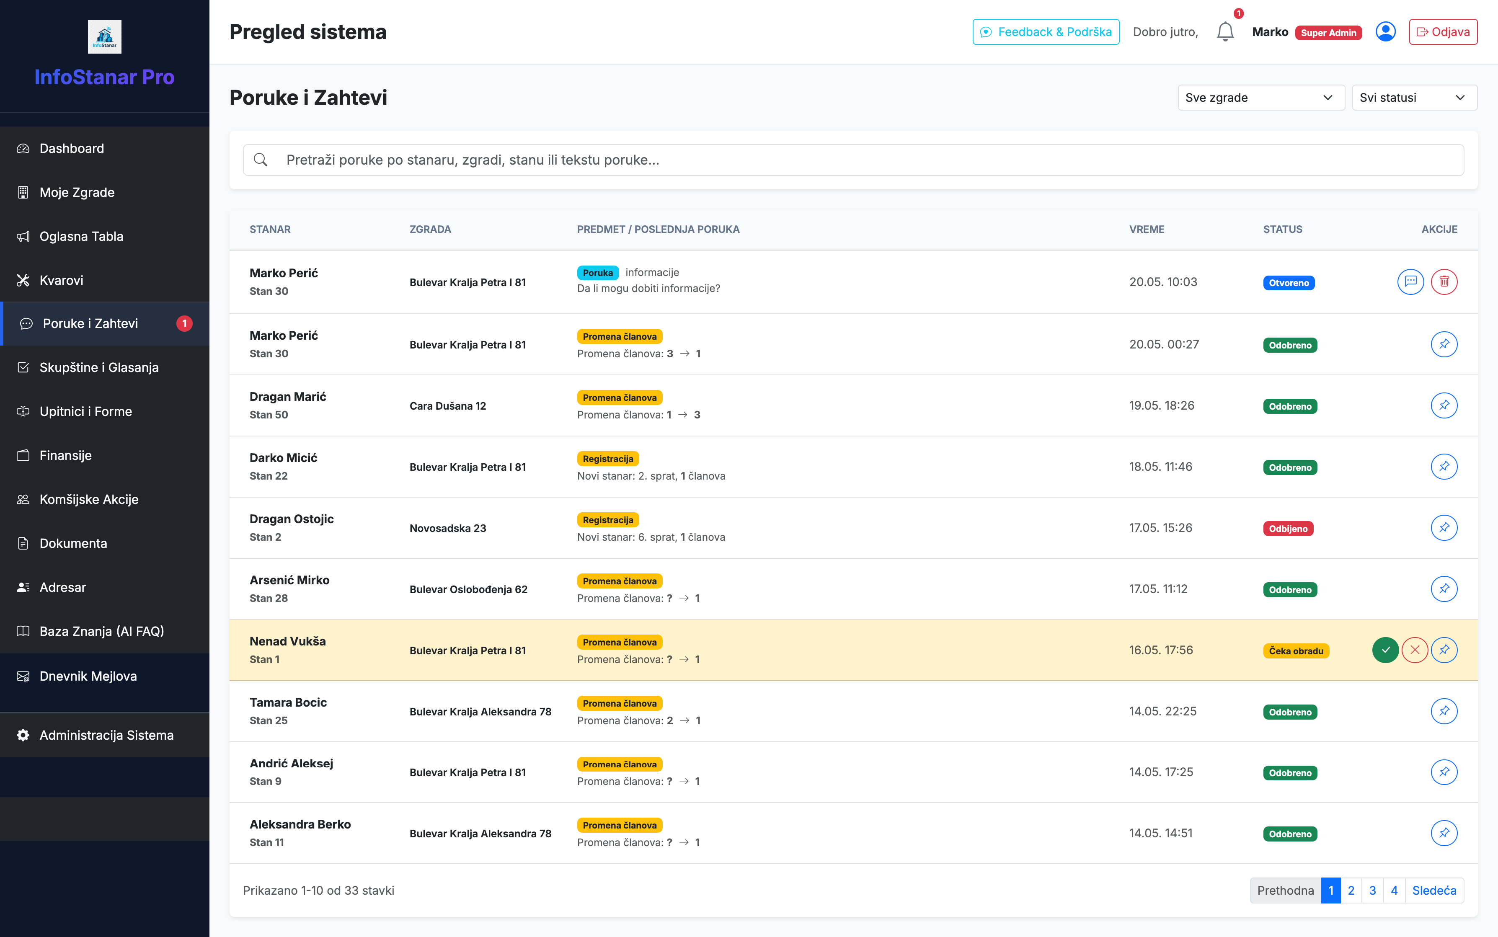Click the Odbijeno status badge
Viewport: 1498px width, 937px height.
[x=1288, y=529]
